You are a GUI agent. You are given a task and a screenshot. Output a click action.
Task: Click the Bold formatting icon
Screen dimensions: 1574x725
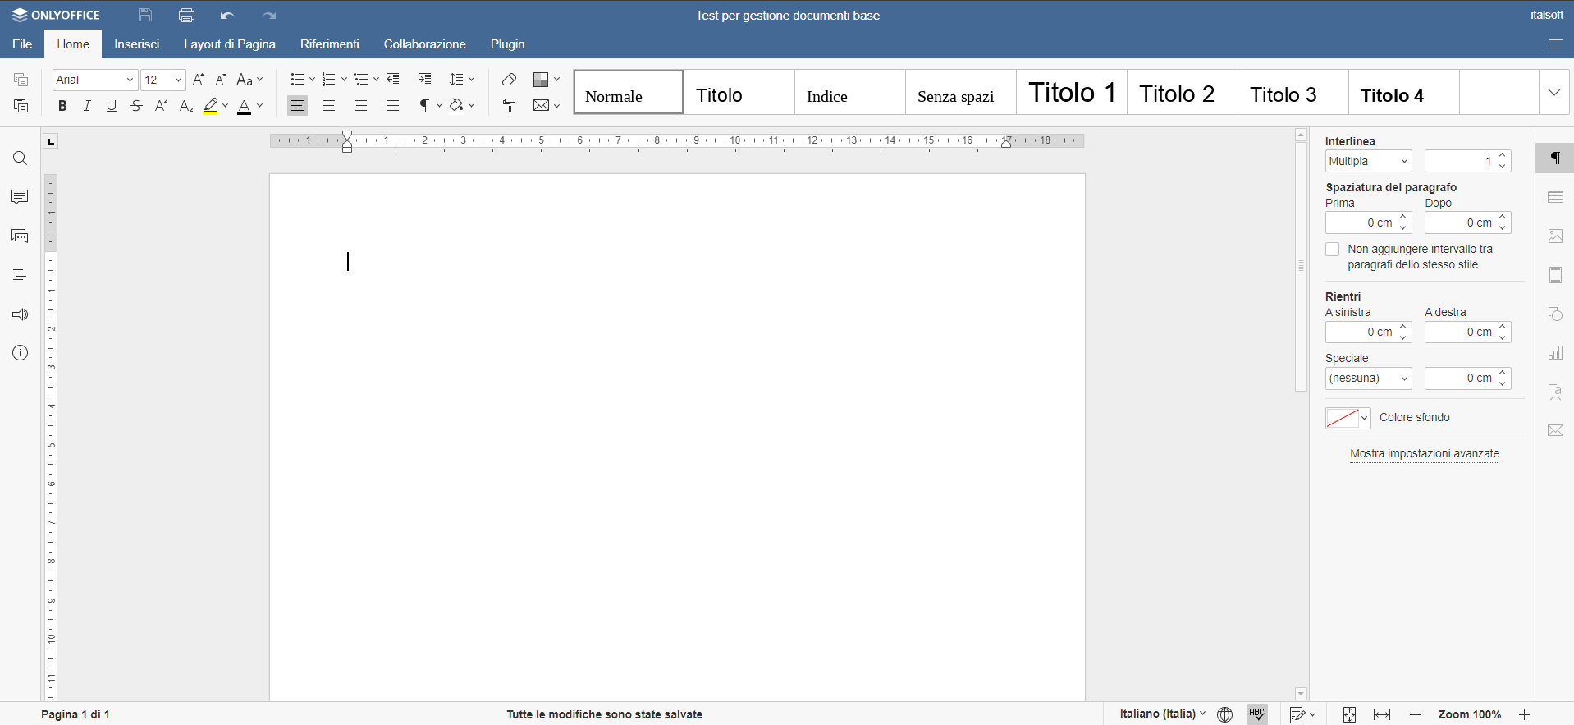[x=62, y=106]
